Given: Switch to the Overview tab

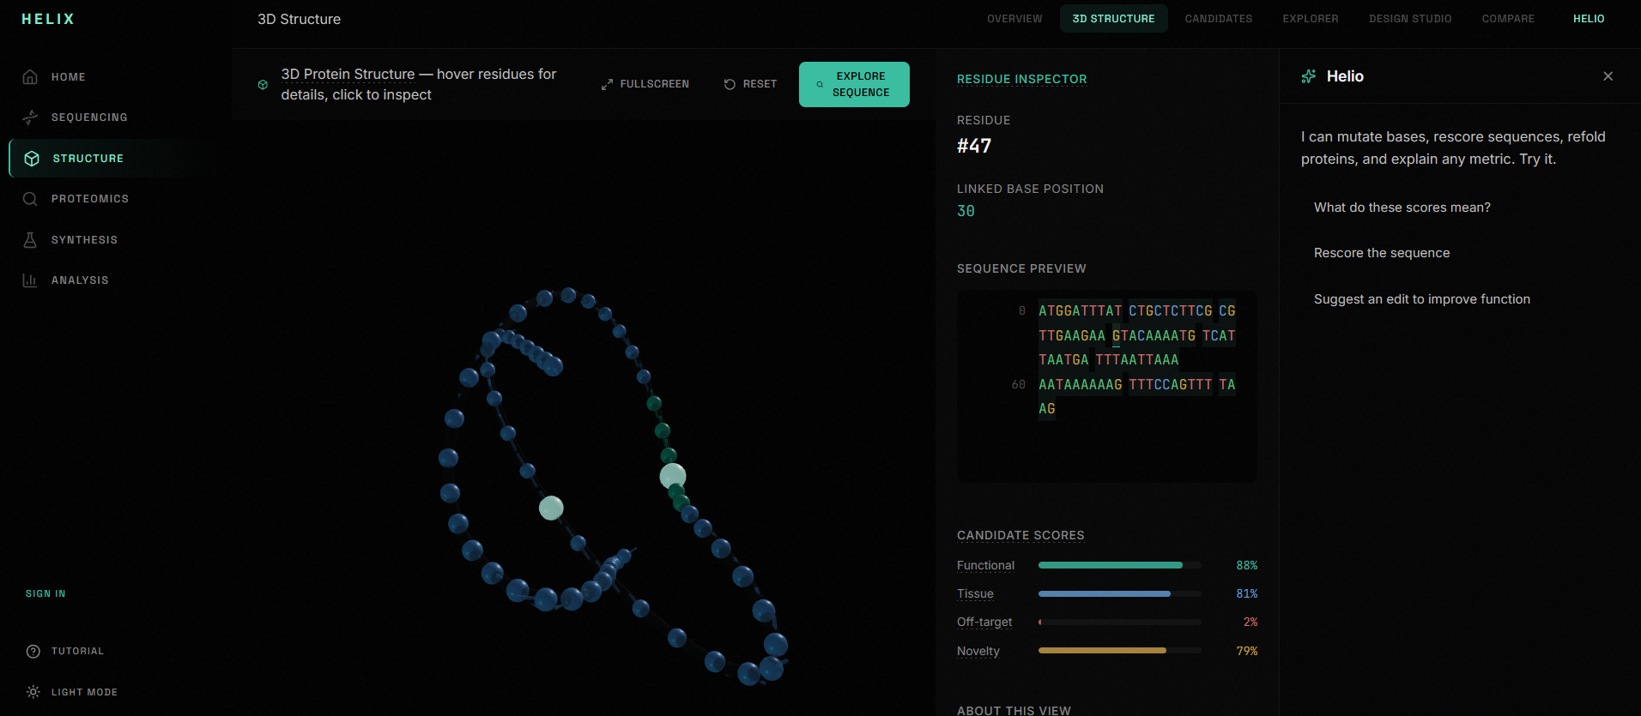Looking at the screenshot, I should click(x=1014, y=19).
